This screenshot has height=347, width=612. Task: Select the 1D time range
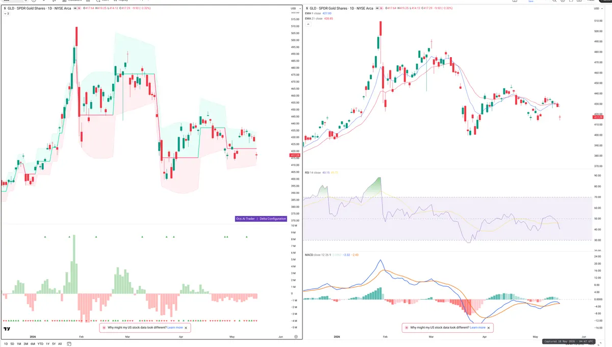coord(6,344)
